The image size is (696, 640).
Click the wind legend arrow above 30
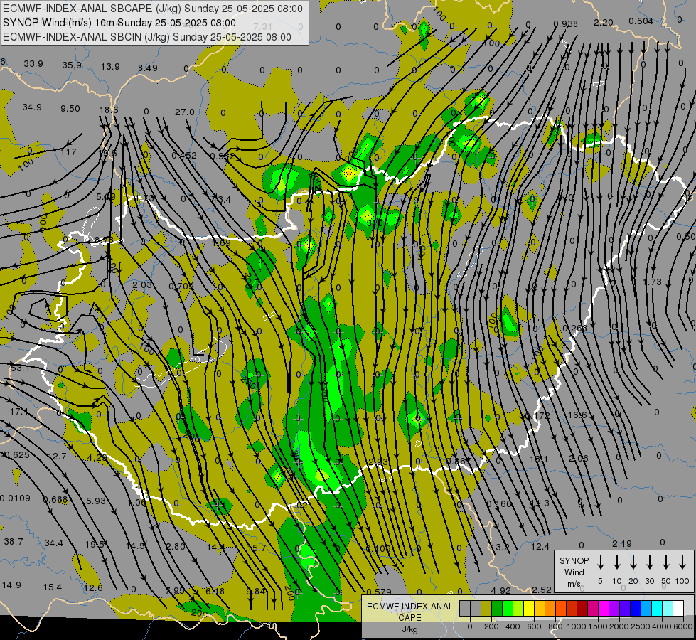click(649, 562)
